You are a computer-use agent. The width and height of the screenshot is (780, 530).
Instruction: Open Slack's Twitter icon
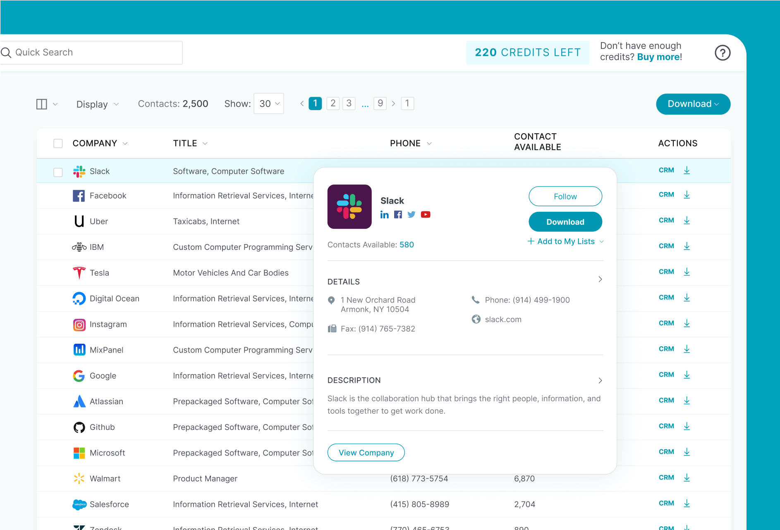tap(411, 214)
